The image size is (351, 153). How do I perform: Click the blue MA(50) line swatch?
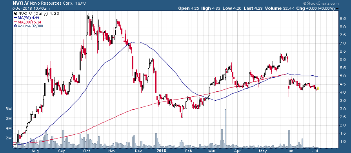point(16,18)
